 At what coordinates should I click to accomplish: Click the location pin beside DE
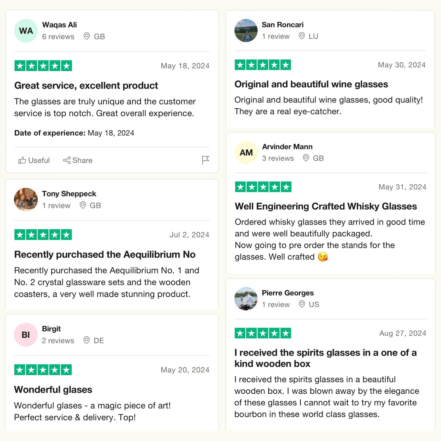(x=87, y=340)
